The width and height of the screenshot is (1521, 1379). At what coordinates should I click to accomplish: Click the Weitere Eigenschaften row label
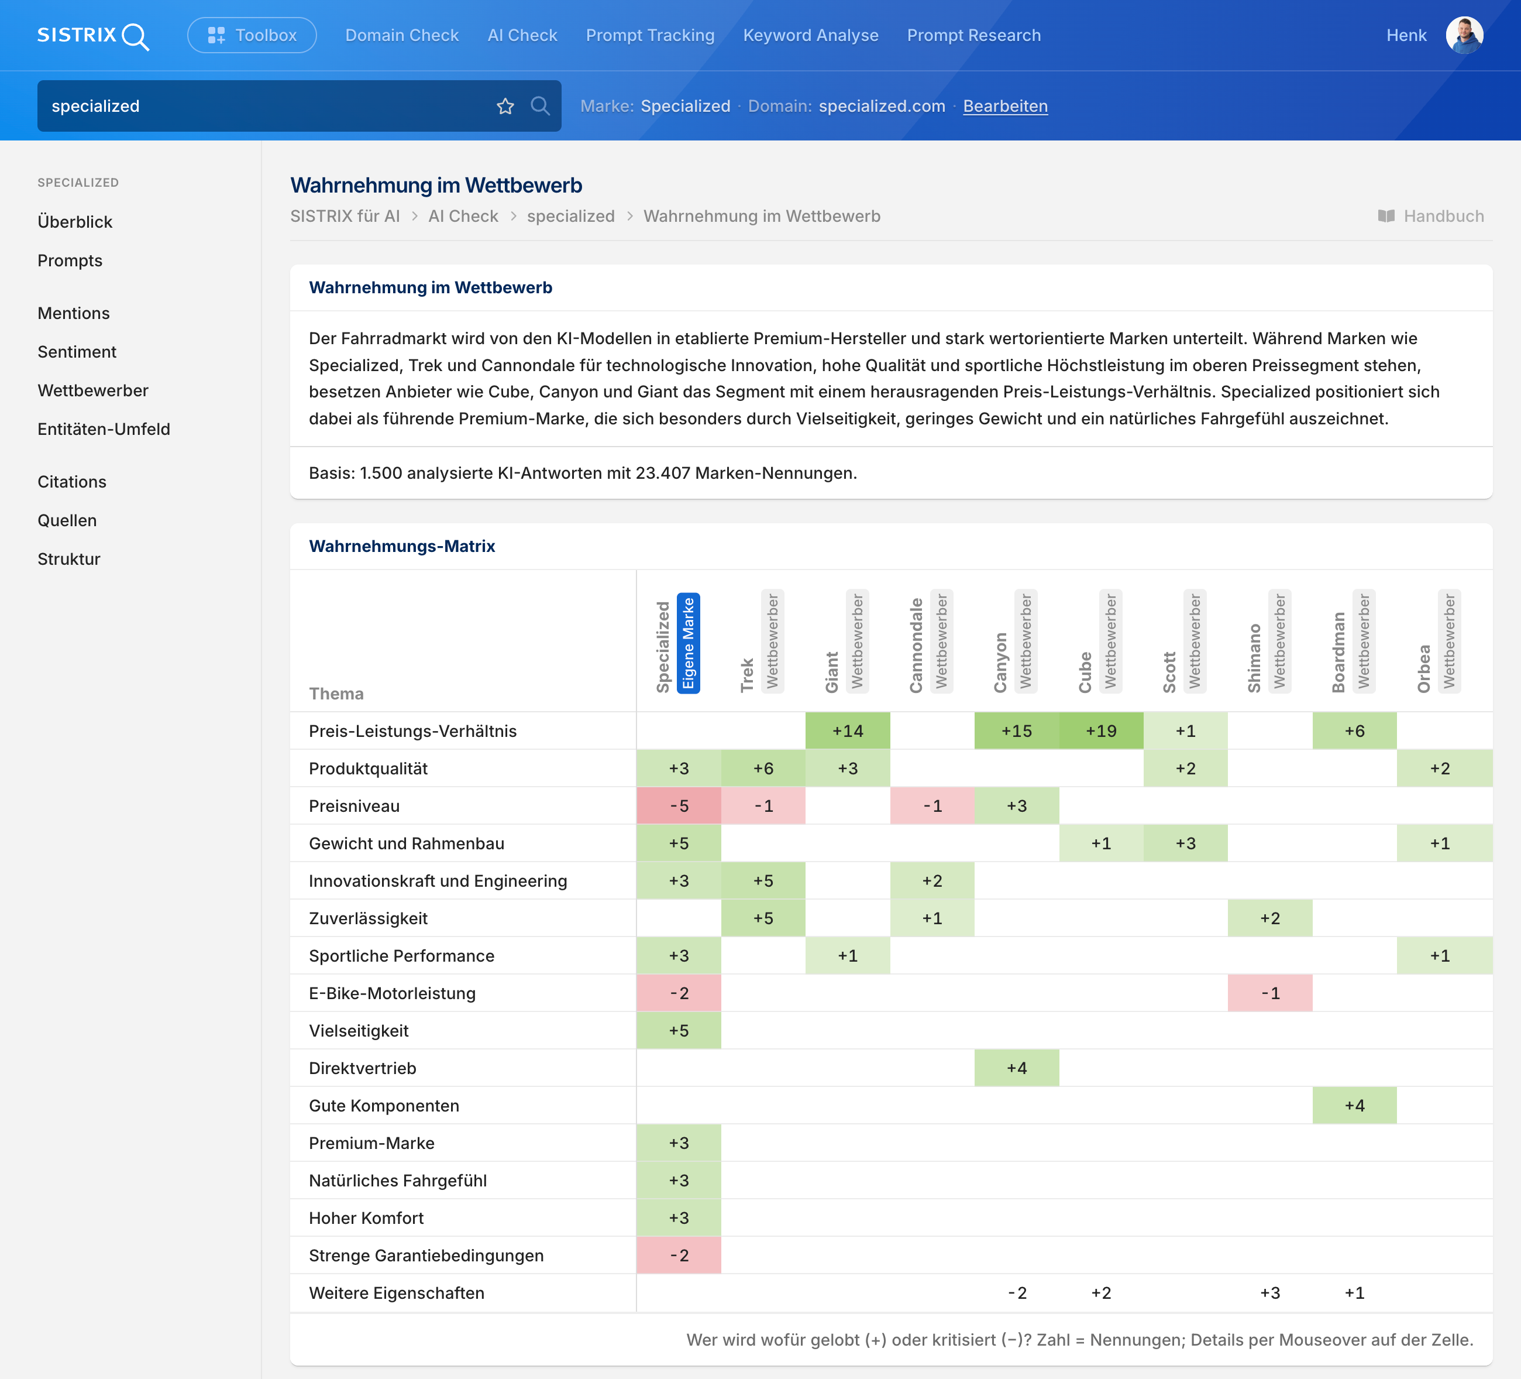pyautogui.click(x=396, y=1292)
